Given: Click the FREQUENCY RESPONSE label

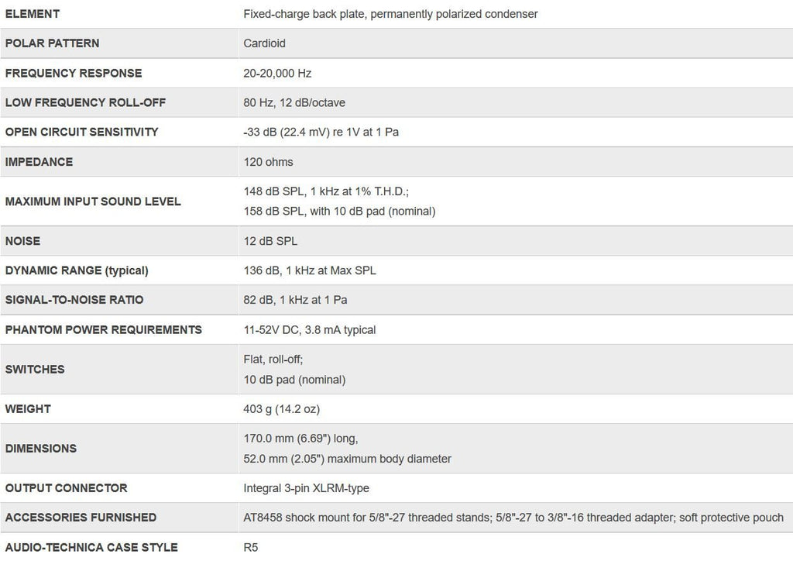Looking at the screenshot, I should tap(74, 73).
